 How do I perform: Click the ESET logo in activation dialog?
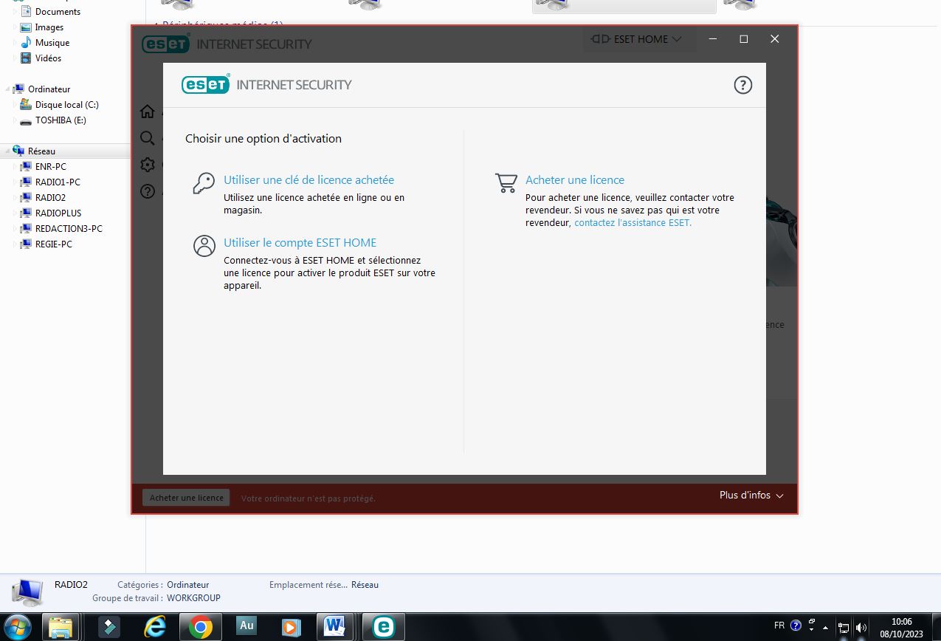click(206, 84)
